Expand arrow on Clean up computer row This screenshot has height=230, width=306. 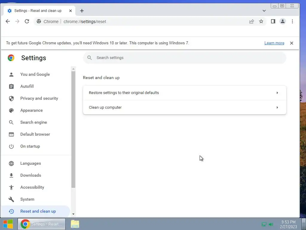(277, 108)
